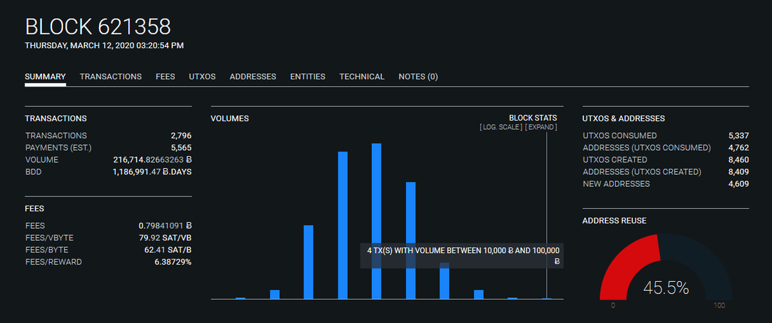Image resolution: width=772 pixels, height=323 pixels.
Task: Switch to the Entities tab
Action: [x=308, y=76]
